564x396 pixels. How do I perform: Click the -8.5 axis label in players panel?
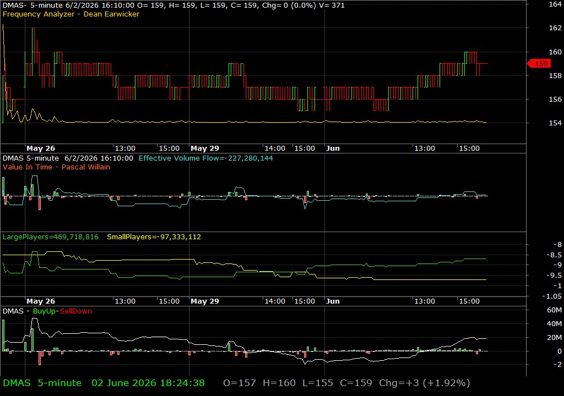(x=554, y=255)
